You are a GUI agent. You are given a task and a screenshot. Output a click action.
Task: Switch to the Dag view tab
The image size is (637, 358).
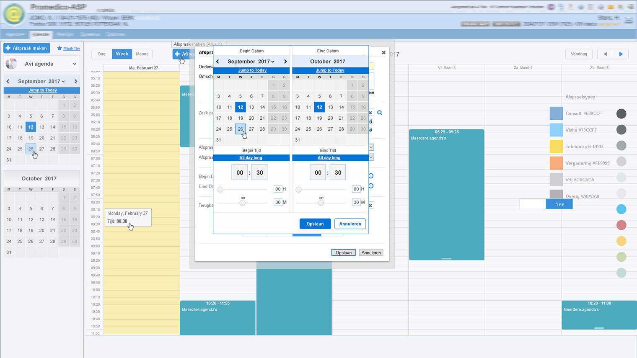tap(102, 54)
